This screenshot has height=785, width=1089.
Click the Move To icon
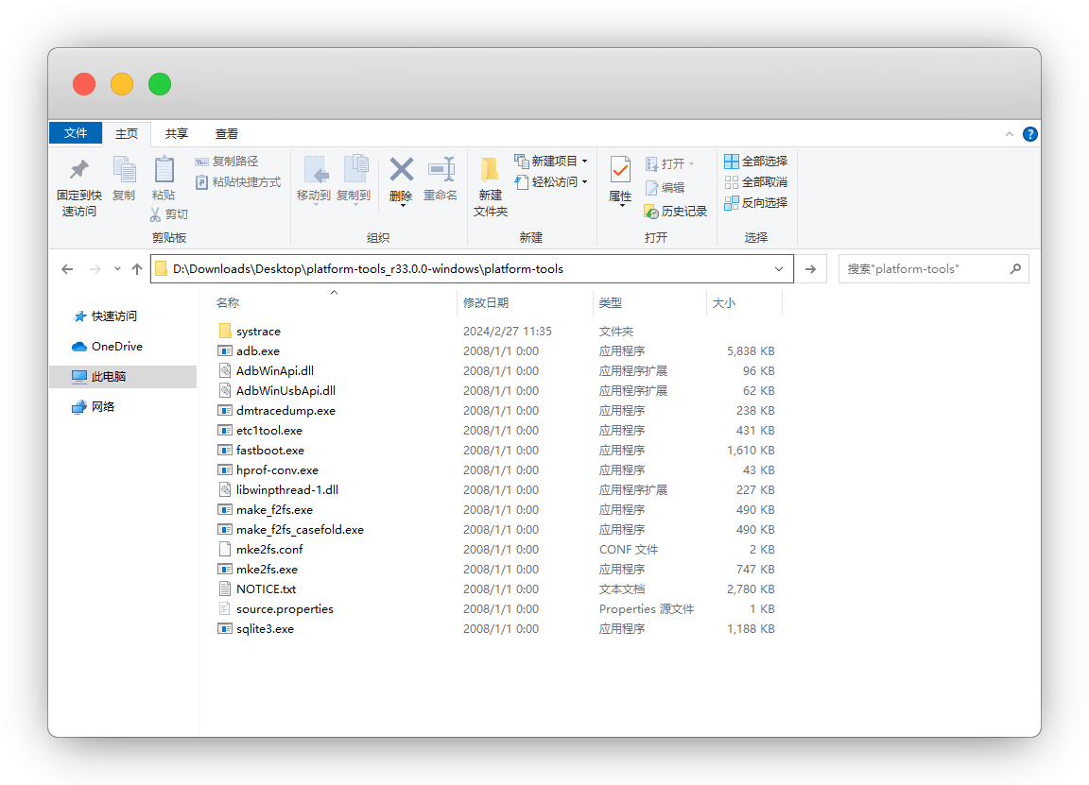point(314,171)
